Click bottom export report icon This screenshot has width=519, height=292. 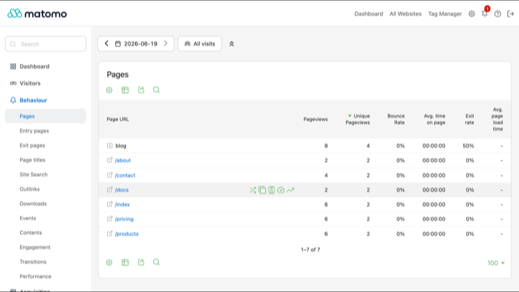pos(141,262)
